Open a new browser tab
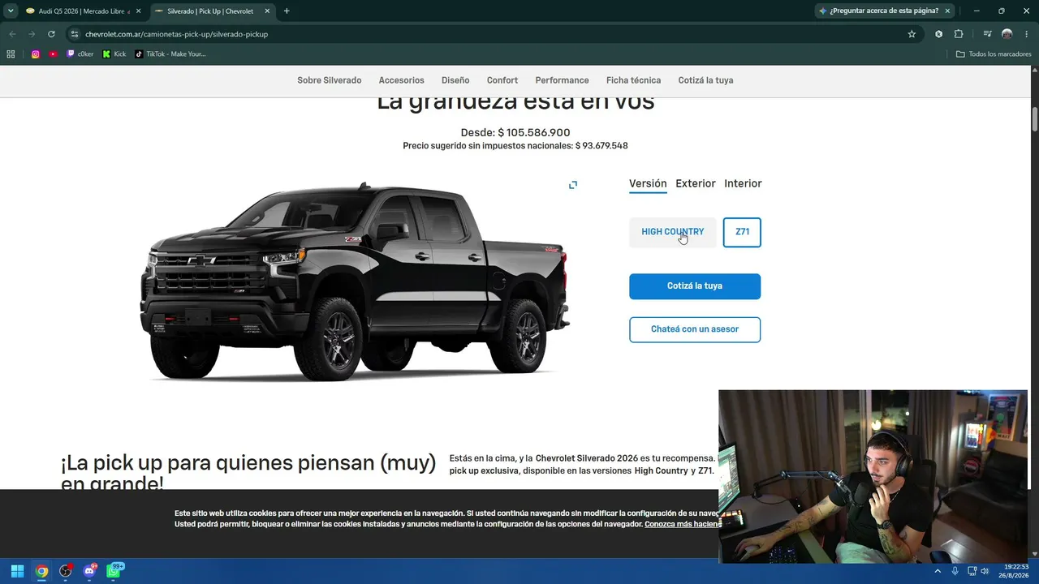The image size is (1039, 584). pos(287,11)
